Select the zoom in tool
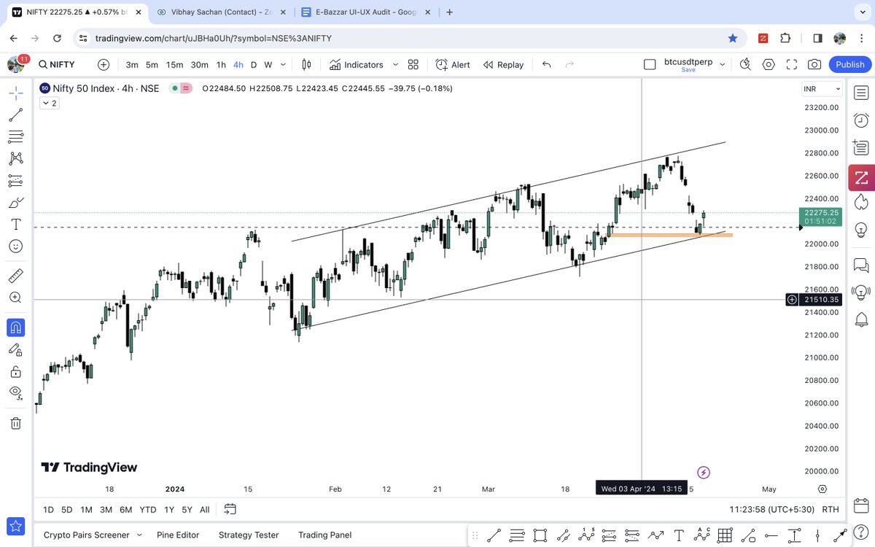The image size is (875, 547). coord(15,298)
